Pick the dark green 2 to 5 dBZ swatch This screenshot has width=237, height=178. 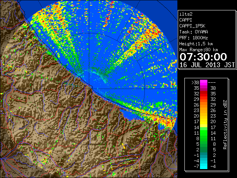tap(204, 149)
